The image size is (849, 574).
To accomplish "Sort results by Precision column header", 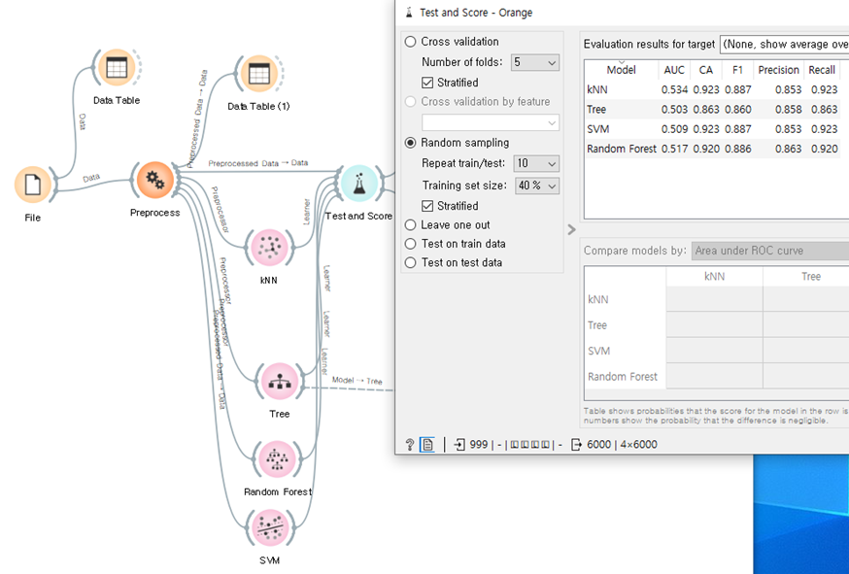I will pos(779,70).
